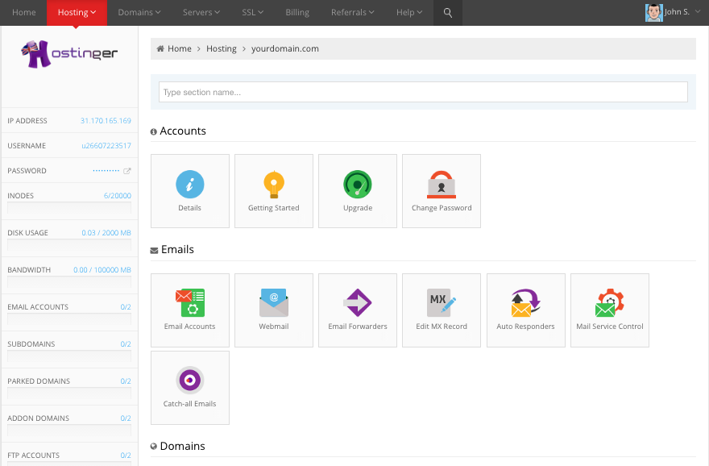This screenshot has height=466, width=709.
Task: Click the username u26607223517
Action: click(106, 146)
